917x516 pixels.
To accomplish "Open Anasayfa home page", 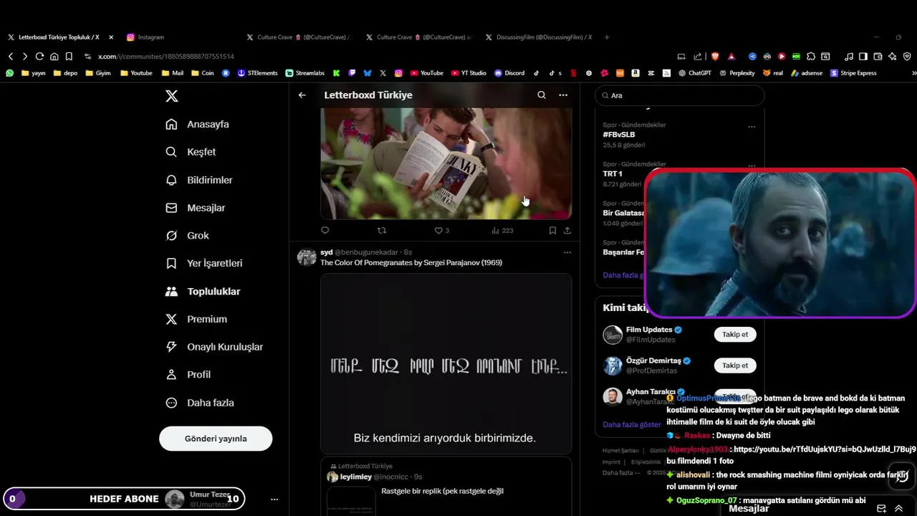I will [x=197, y=124].
